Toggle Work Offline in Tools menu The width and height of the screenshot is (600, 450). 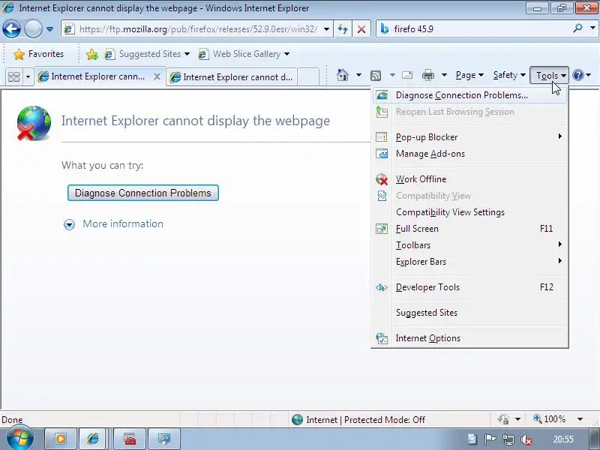(470, 179)
